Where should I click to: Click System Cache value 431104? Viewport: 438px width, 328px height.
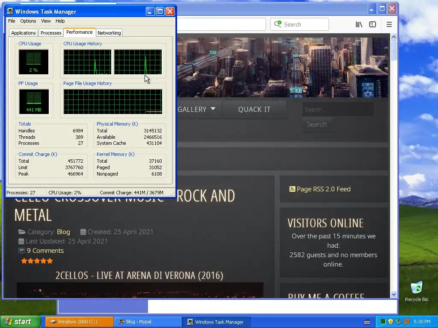coord(154,143)
